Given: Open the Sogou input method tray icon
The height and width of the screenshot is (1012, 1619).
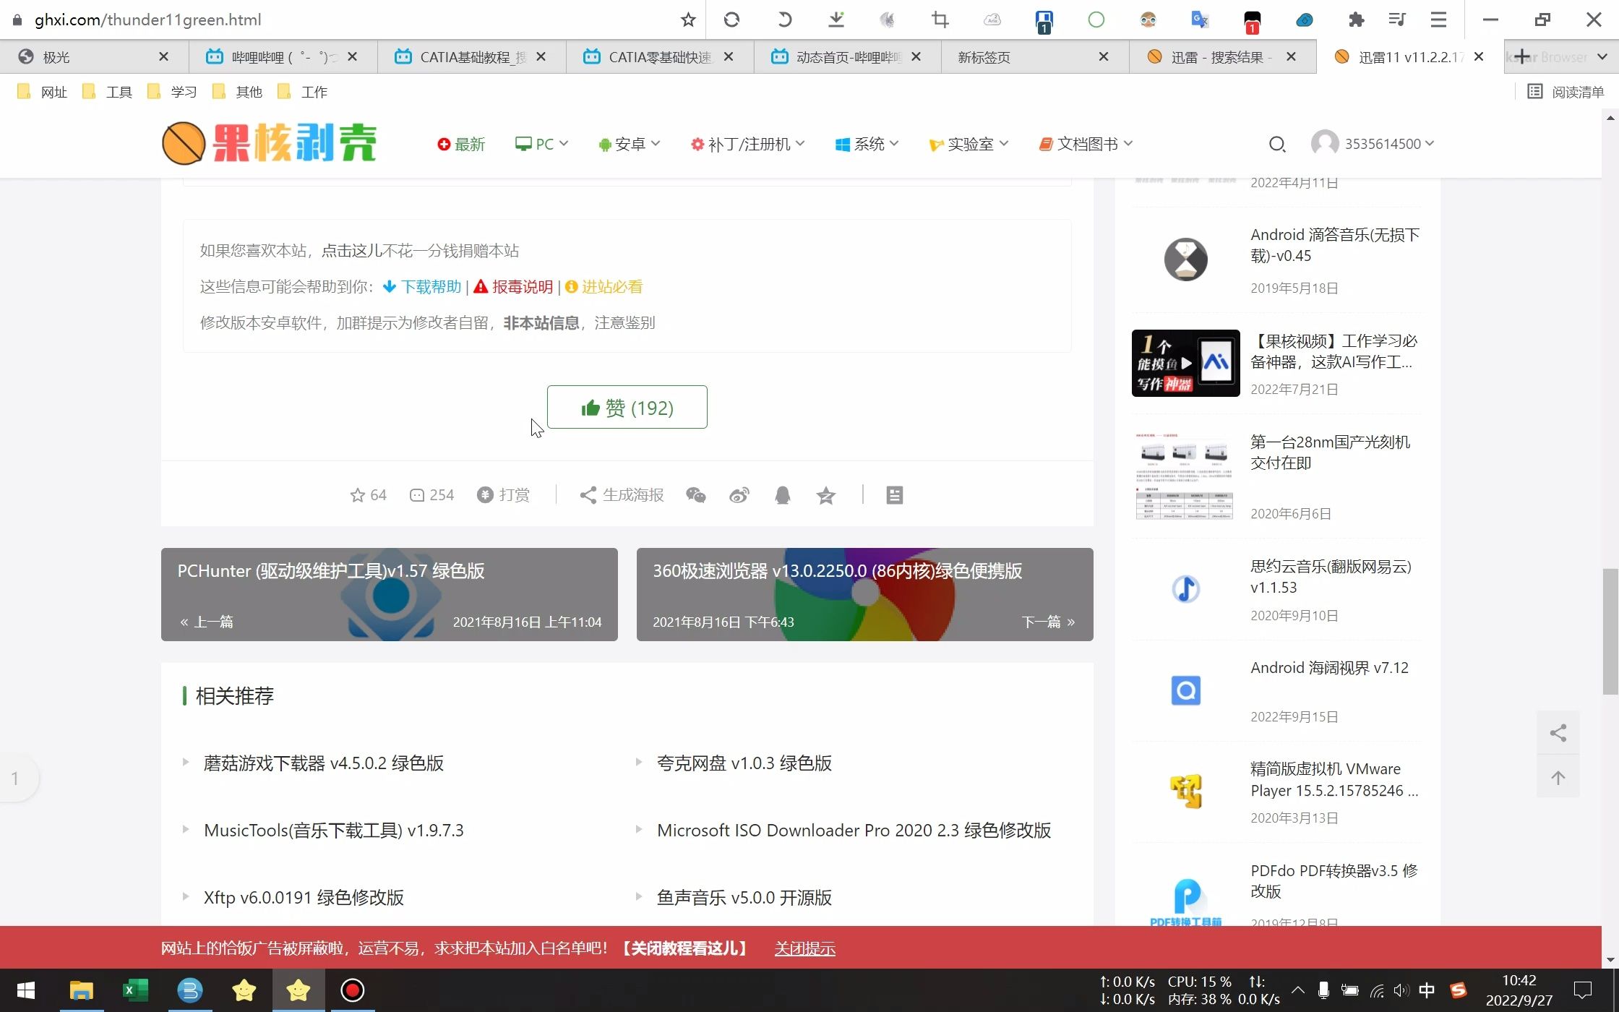Looking at the screenshot, I should click(x=1458, y=990).
